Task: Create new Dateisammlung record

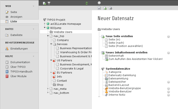Action: 118,79
